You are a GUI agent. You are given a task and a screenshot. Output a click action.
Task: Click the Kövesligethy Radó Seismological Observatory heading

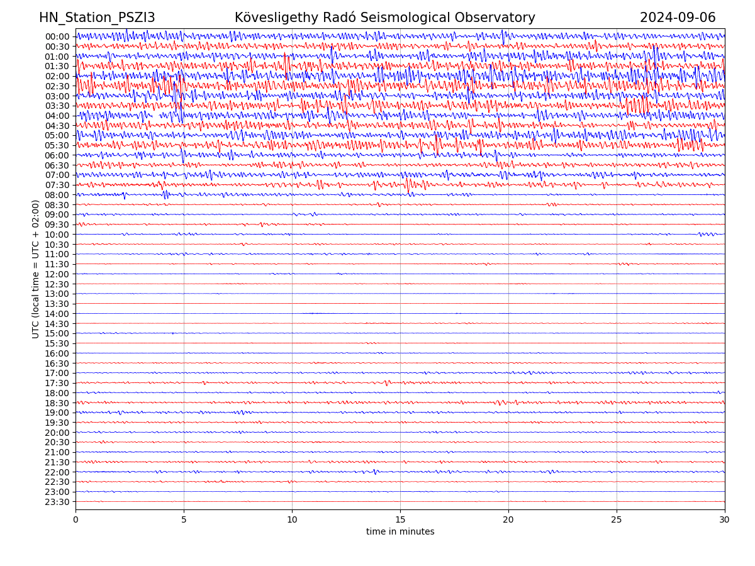point(384,18)
